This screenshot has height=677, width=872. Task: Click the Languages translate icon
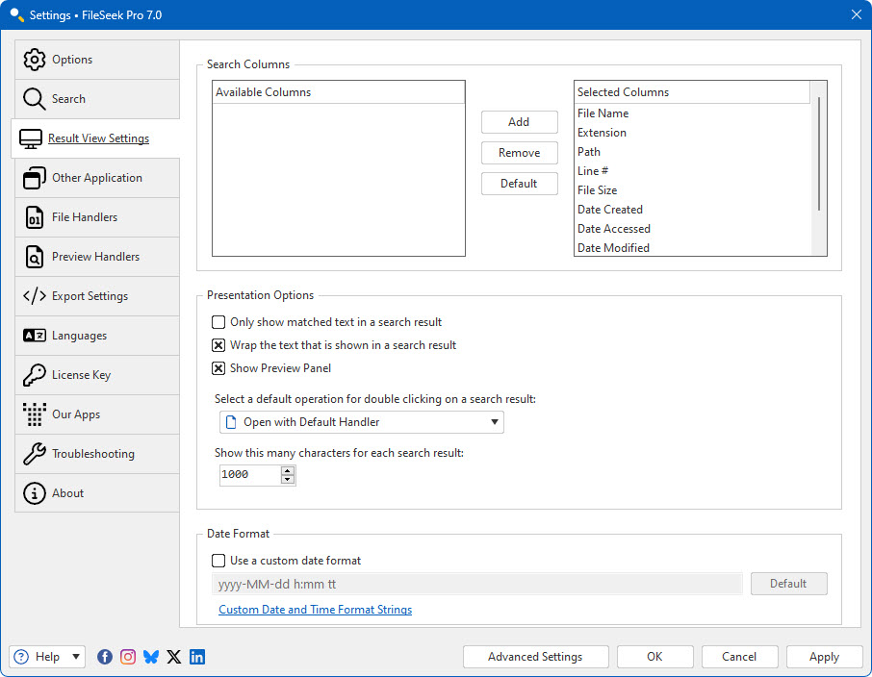click(x=34, y=336)
